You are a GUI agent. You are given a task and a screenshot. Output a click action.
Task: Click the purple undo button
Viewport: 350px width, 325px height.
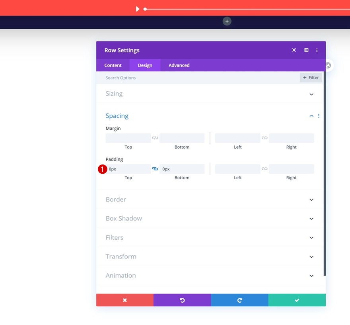pyautogui.click(x=182, y=300)
